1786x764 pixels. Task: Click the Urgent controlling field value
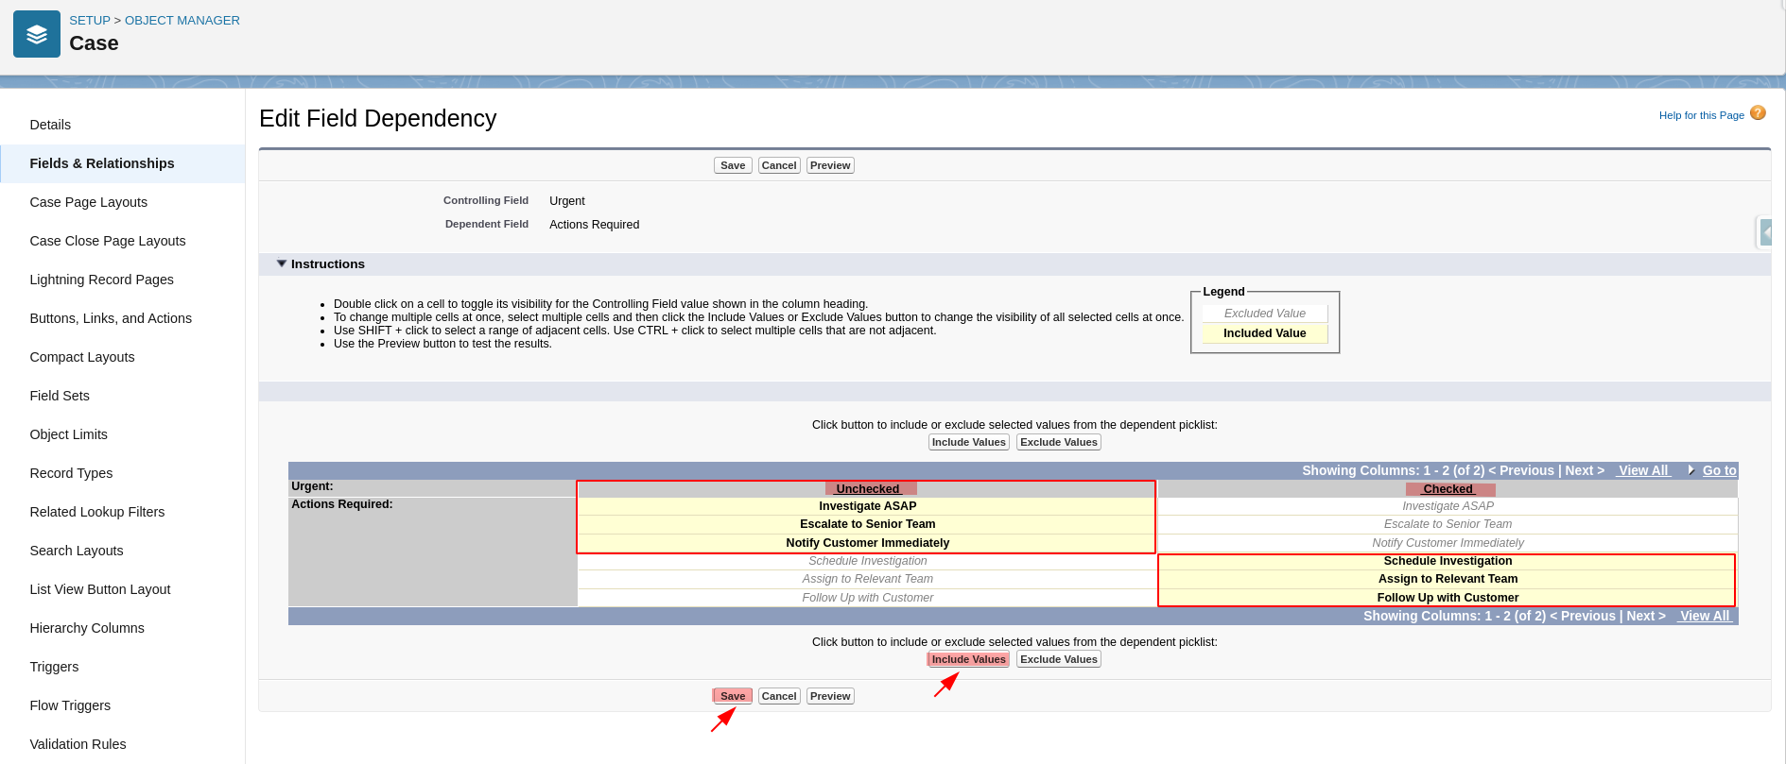tap(567, 201)
